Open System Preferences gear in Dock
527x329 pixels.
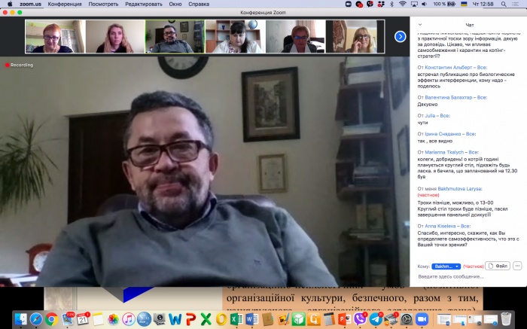click(407, 319)
